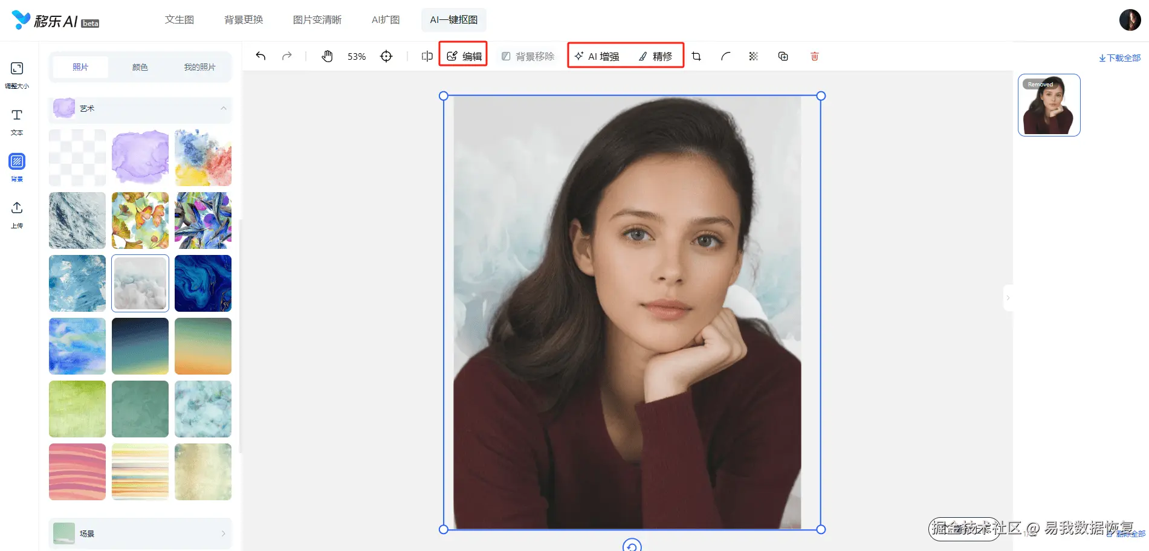This screenshot has width=1149, height=551.
Task: Switch to AI一键抠图 tab
Action: 454,20
